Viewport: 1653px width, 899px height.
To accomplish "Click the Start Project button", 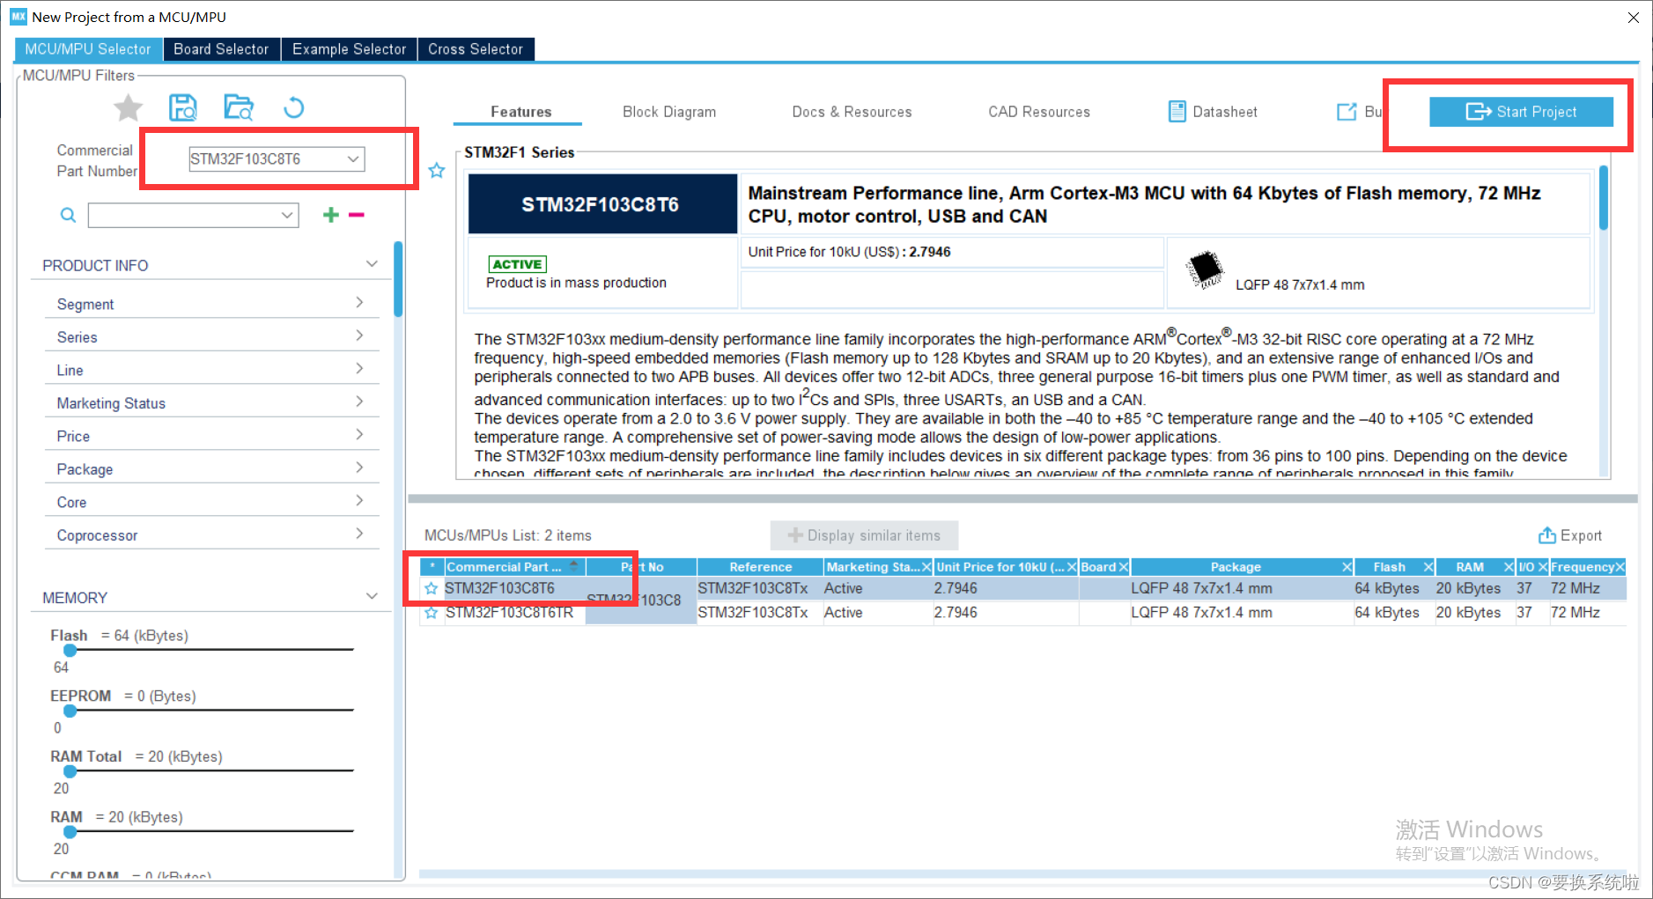I will (1521, 112).
